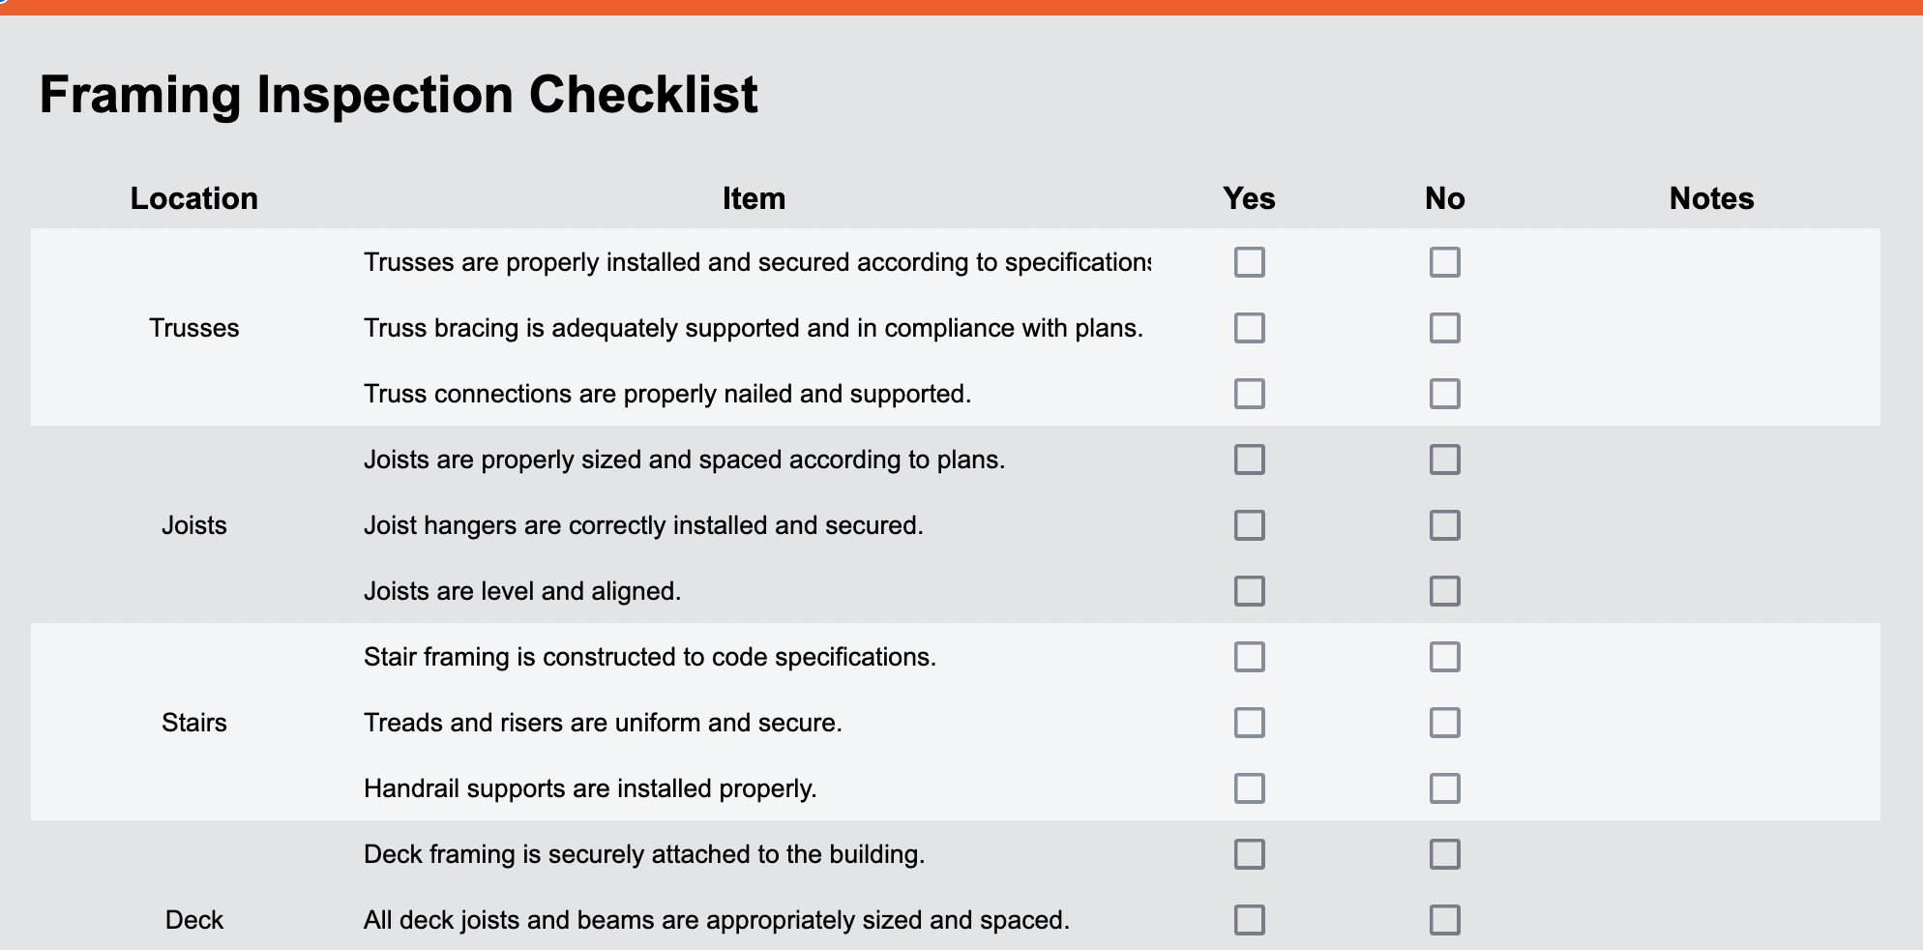
Task: Check Yes for truss bracing adequately supported
Action: [1249, 328]
